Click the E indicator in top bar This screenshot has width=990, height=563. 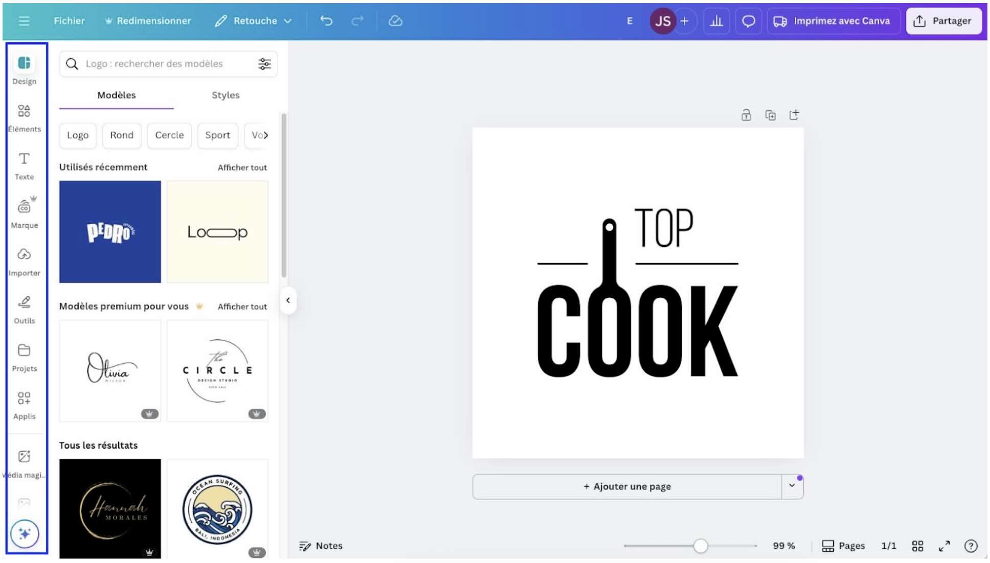tap(629, 21)
